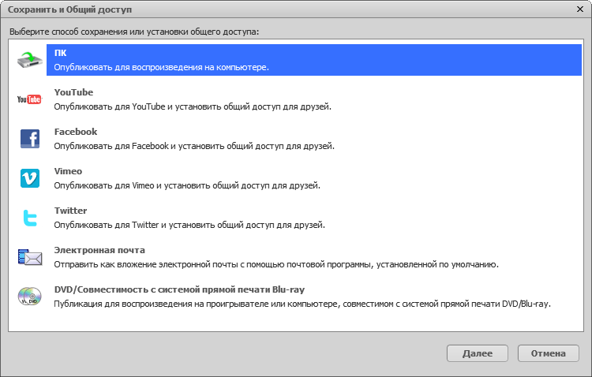This screenshot has height=377, width=592.
Task: Select the Facebook option title
Action: coord(76,132)
